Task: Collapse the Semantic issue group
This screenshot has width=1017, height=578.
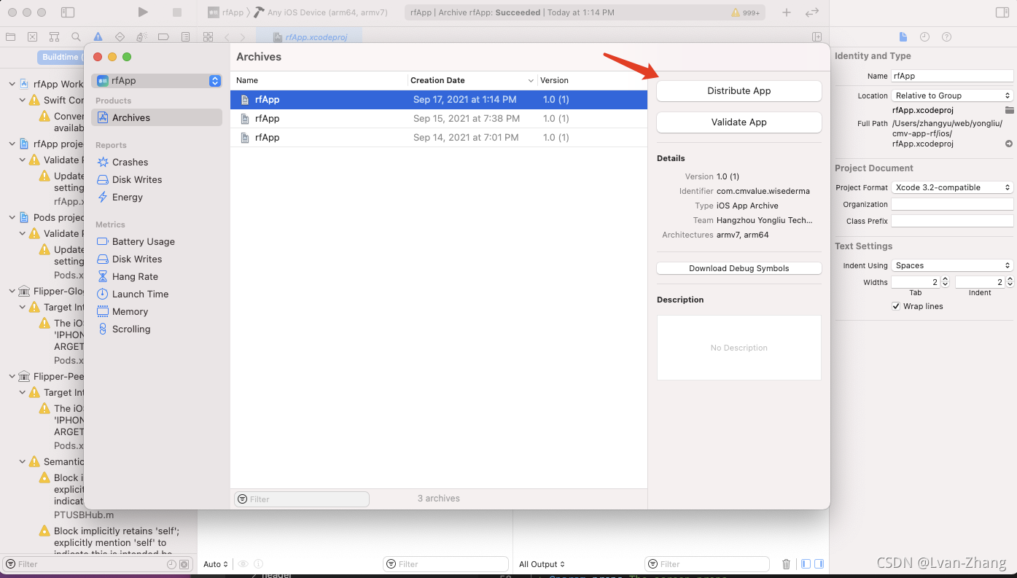Action: coord(22,461)
